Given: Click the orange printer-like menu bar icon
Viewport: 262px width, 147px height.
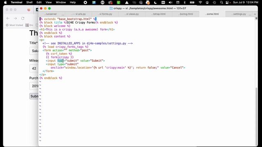Looking at the screenshot, I should click(148, 2).
